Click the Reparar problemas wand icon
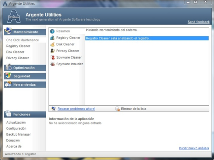The height and width of the screenshot is (160, 214). pyautogui.click(x=53, y=109)
